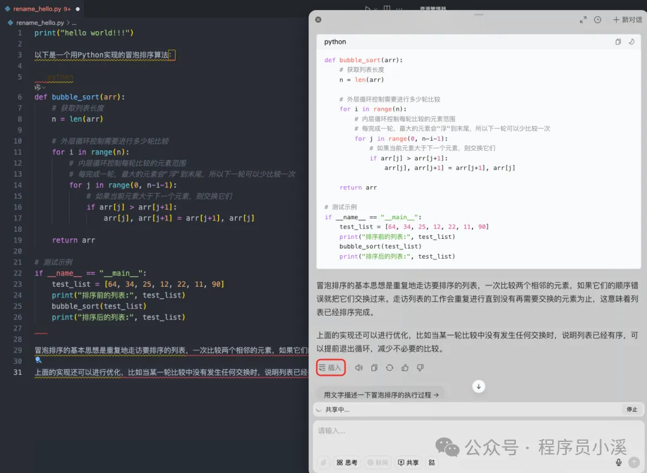Click the 共享中... sharing status text
Screen dimensions: 647x473
click(x=337, y=410)
